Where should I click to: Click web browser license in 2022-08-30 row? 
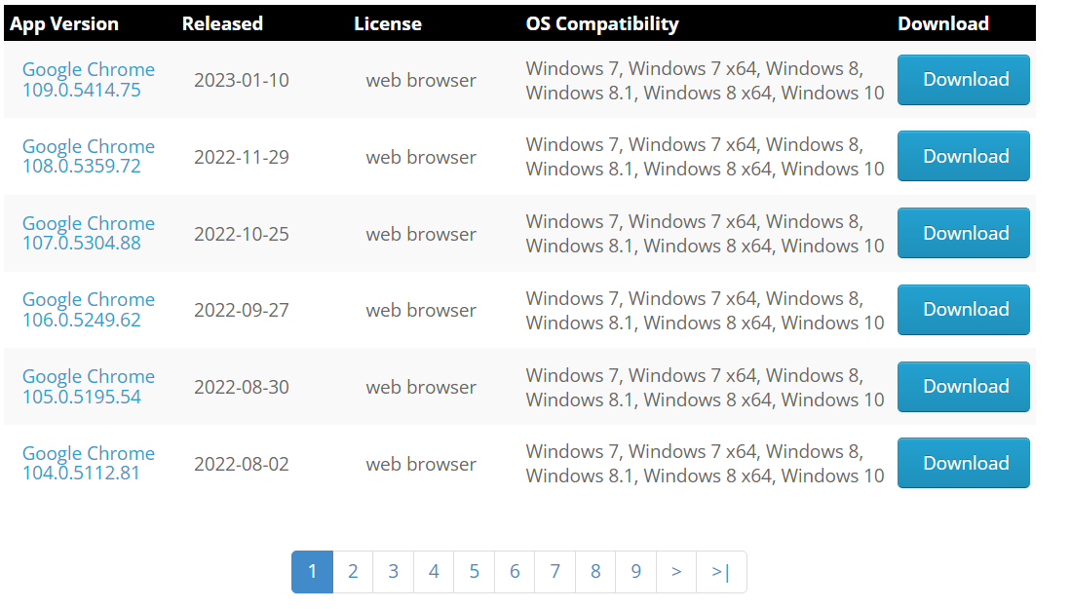[x=421, y=387]
